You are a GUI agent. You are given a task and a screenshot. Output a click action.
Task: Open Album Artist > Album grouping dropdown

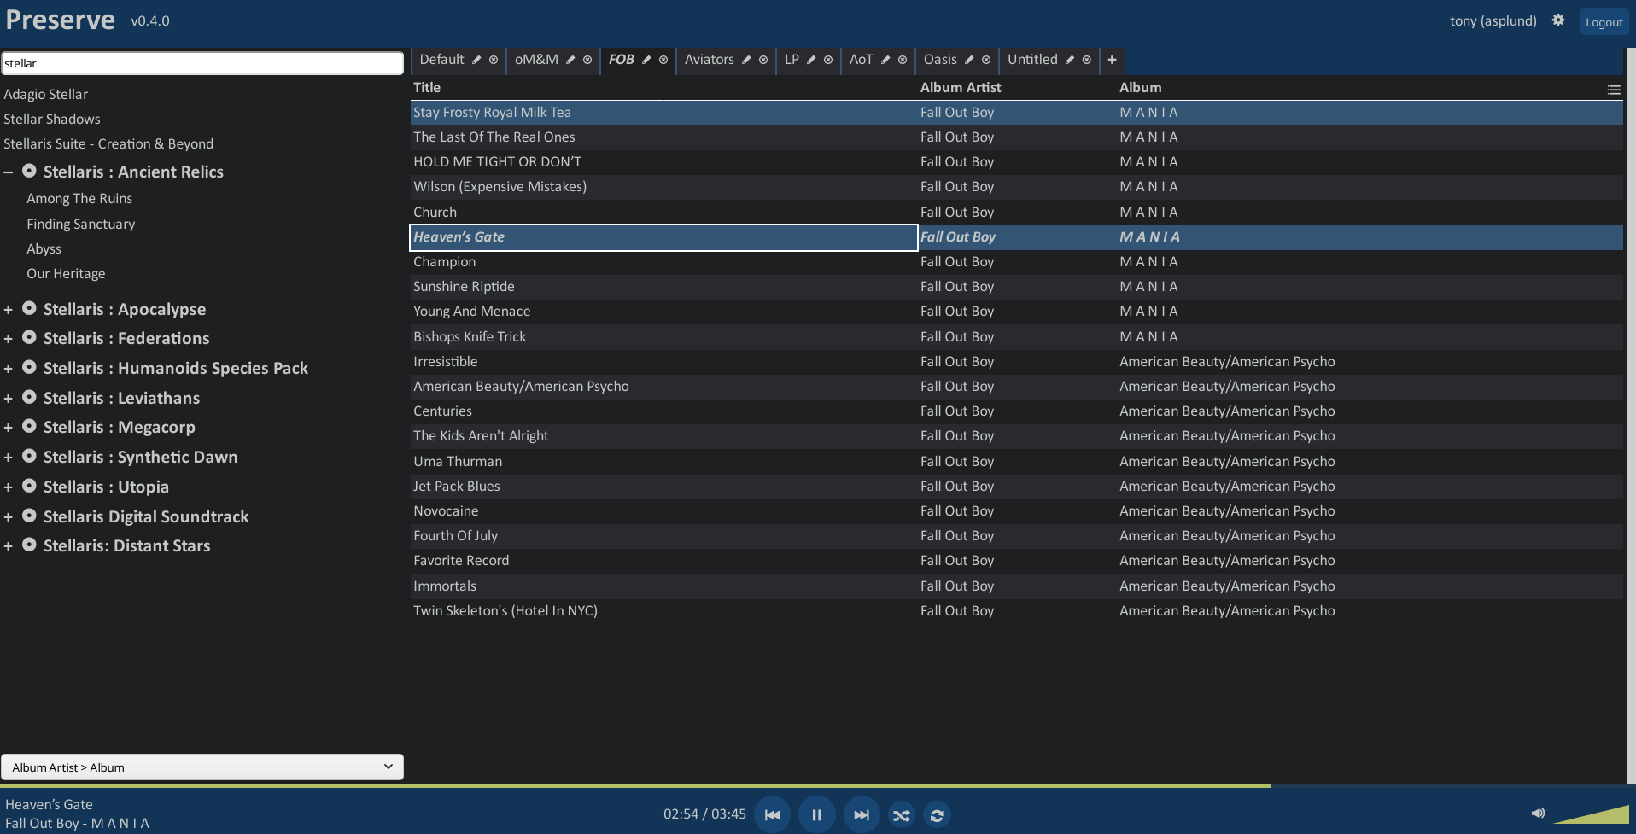202,767
